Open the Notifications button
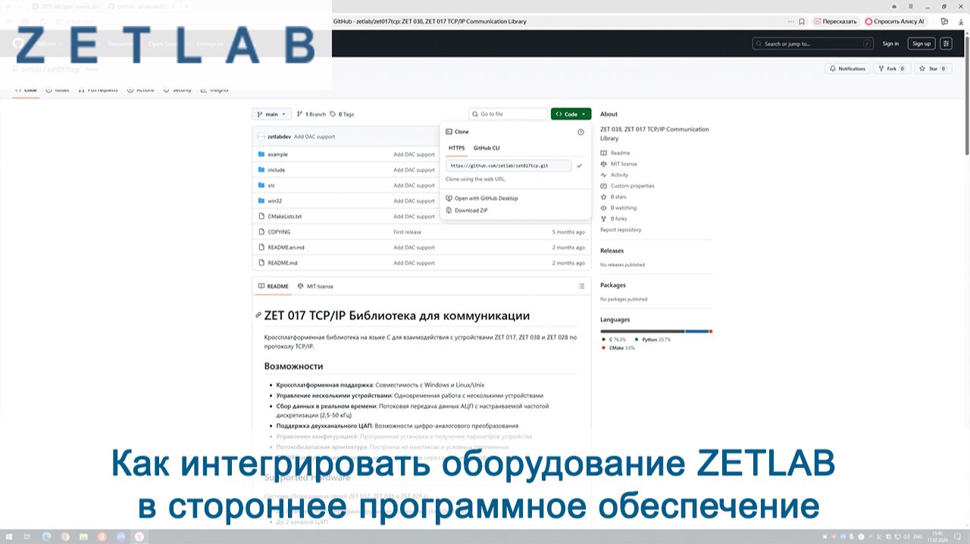This screenshot has width=970, height=544. click(x=847, y=68)
